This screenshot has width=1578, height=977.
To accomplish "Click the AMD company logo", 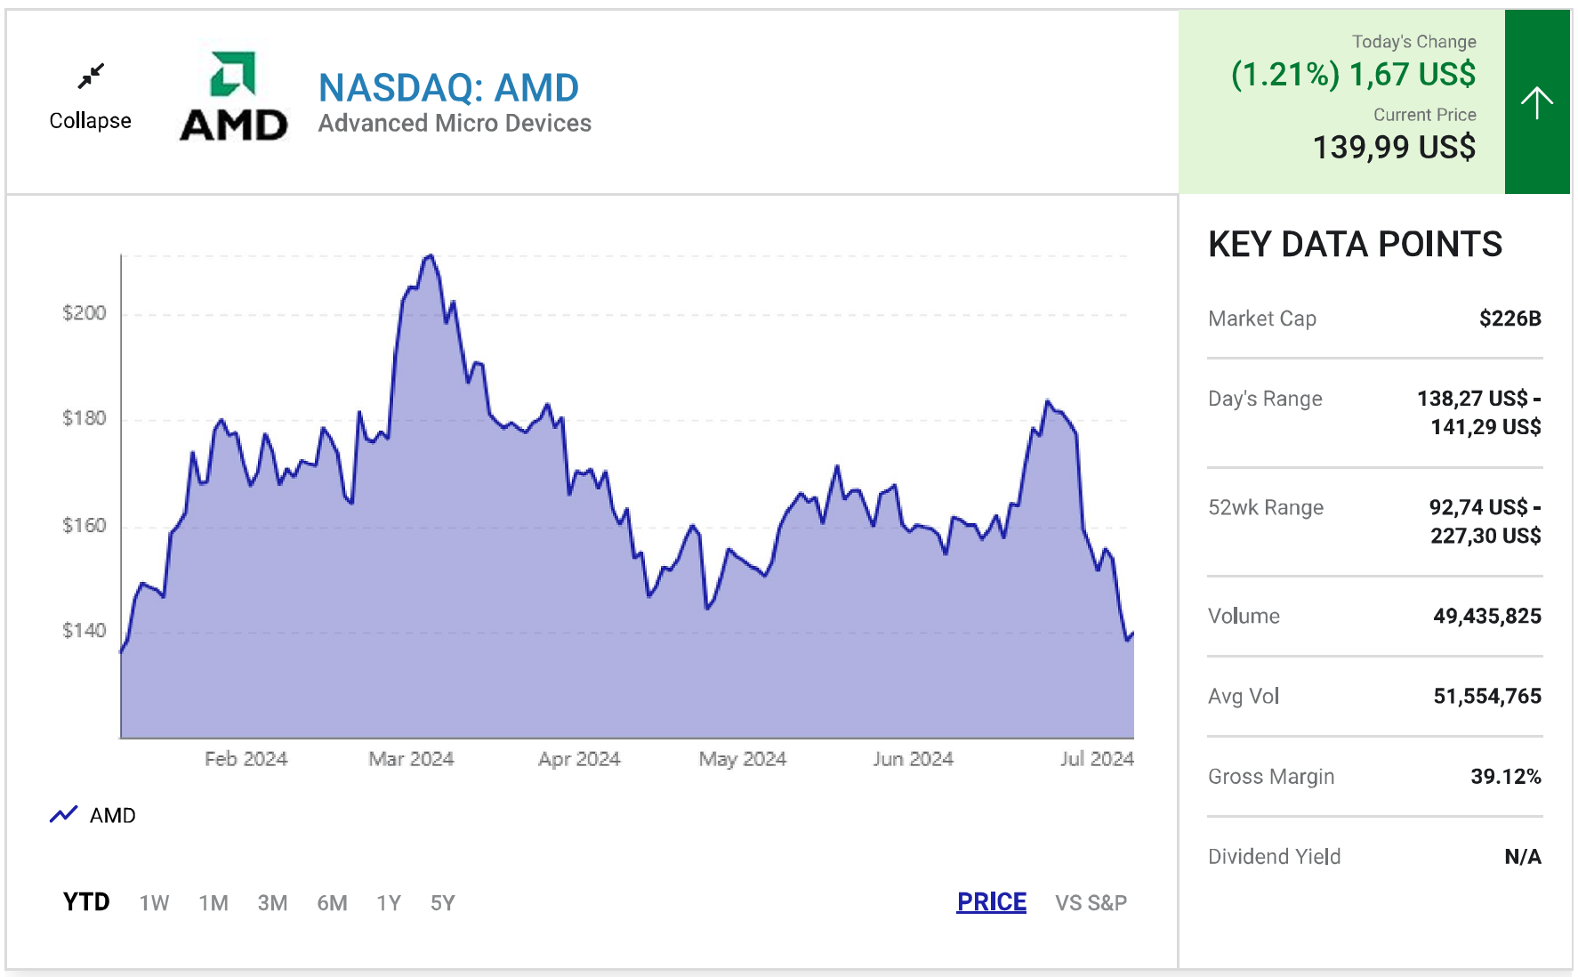I will click(234, 96).
